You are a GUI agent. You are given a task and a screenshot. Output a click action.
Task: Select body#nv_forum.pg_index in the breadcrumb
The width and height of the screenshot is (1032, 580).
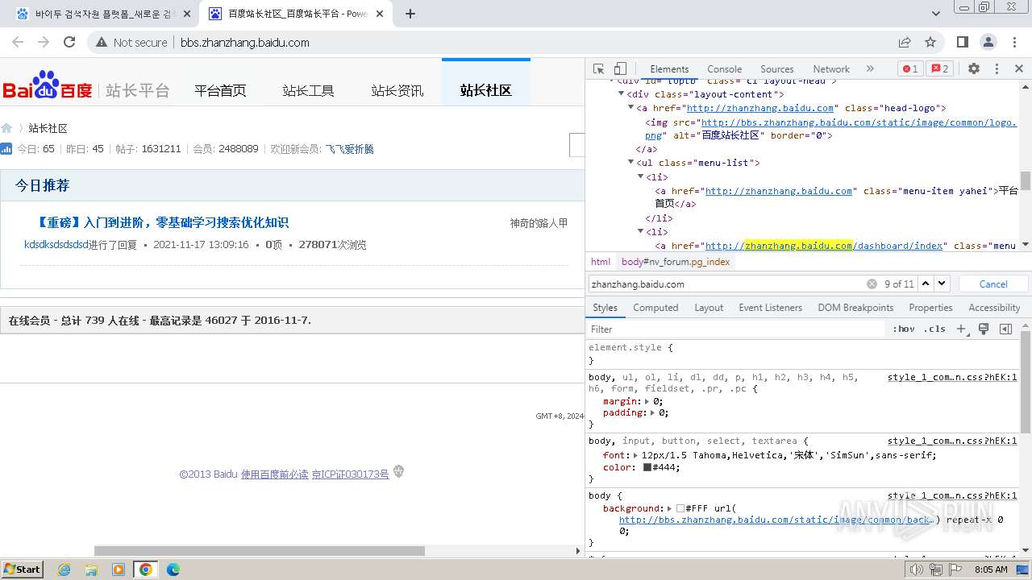click(x=676, y=262)
